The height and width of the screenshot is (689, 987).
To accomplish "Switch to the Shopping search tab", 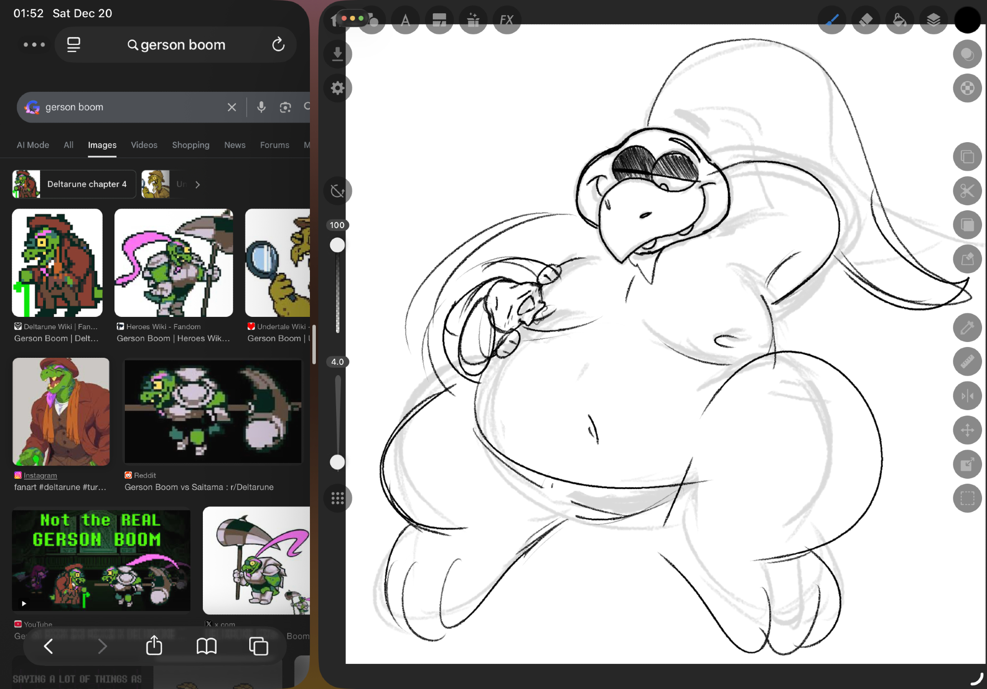I will tap(190, 145).
